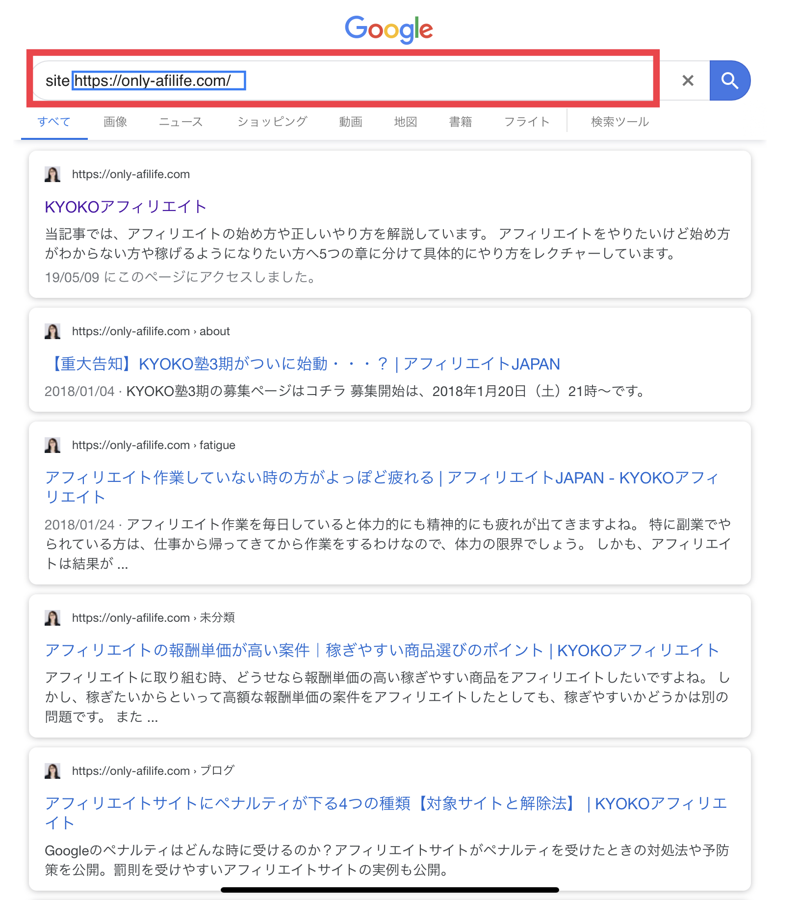799x900 pixels.
Task: Click the favicon beside the first only-afilife.com result
Action: point(52,174)
